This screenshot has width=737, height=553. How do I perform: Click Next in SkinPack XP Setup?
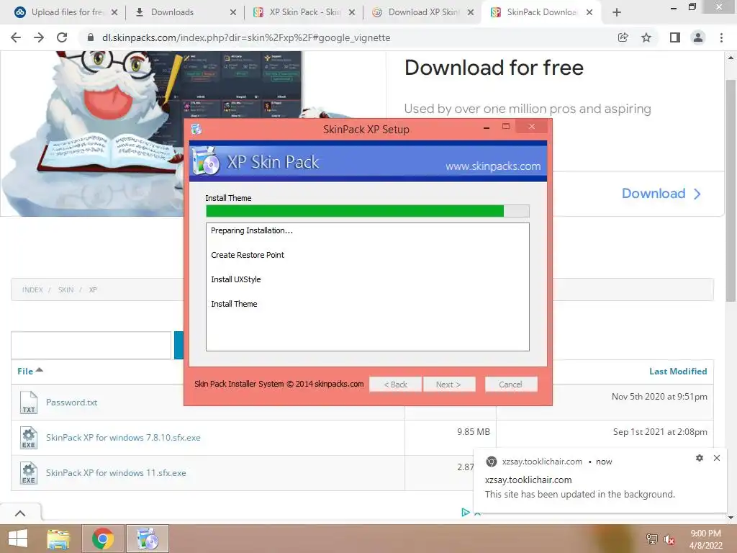tap(448, 385)
